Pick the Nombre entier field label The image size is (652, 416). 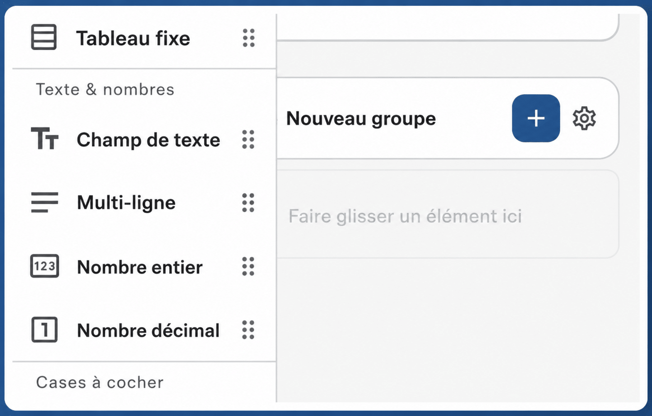140,267
